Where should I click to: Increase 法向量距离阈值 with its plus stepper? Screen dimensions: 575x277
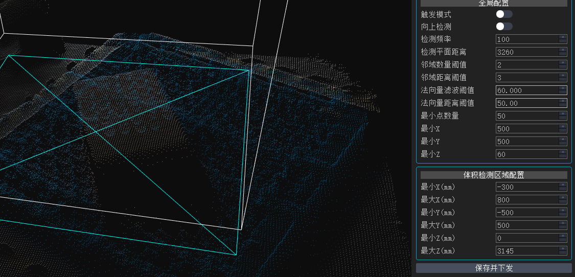pyautogui.click(x=563, y=101)
